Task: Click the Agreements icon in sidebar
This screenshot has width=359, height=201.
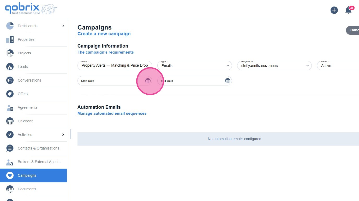Action: pyautogui.click(x=10, y=107)
